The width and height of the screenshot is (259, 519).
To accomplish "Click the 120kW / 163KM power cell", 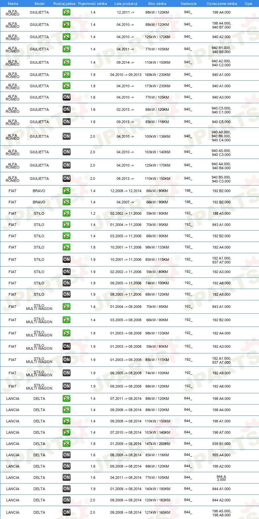I will click(157, 500).
